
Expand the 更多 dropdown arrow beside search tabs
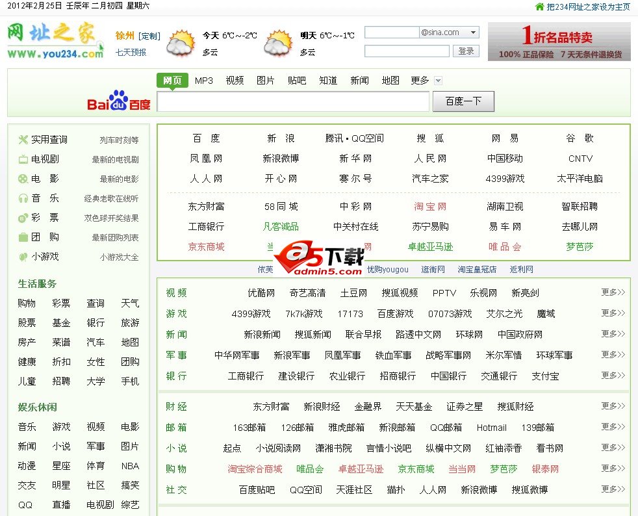click(x=438, y=81)
